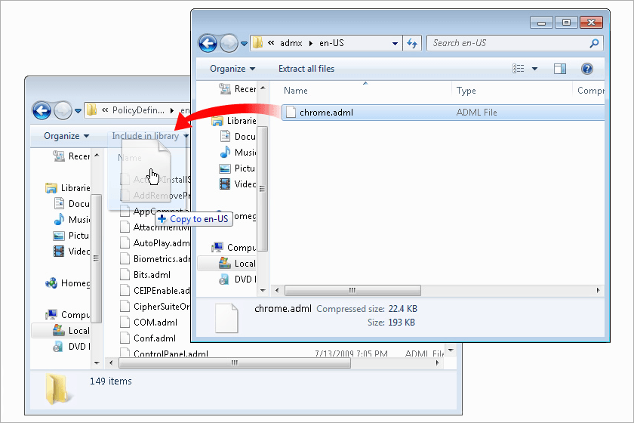
Task: Select Recent Places in back window sidebar
Action: (x=72, y=156)
